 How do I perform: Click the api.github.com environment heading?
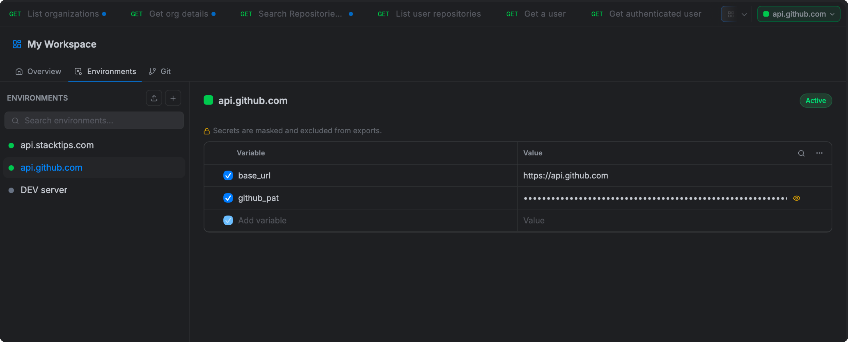253,100
